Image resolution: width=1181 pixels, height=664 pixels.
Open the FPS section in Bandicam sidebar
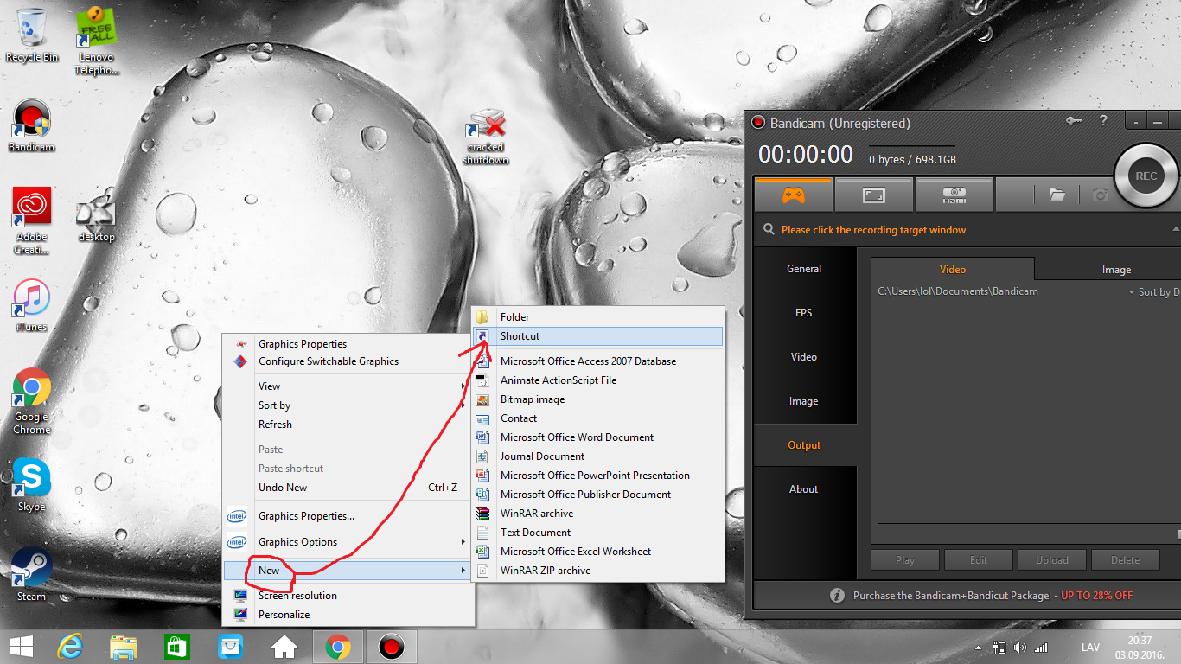pyautogui.click(x=804, y=313)
